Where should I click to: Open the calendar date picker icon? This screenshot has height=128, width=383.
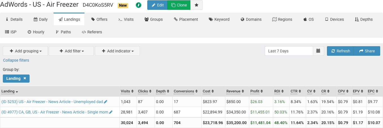tap(318, 51)
